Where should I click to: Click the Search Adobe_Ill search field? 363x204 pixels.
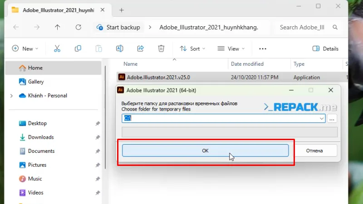click(x=304, y=27)
